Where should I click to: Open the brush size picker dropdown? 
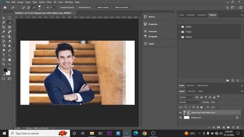pyautogui.click(x=43, y=8)
